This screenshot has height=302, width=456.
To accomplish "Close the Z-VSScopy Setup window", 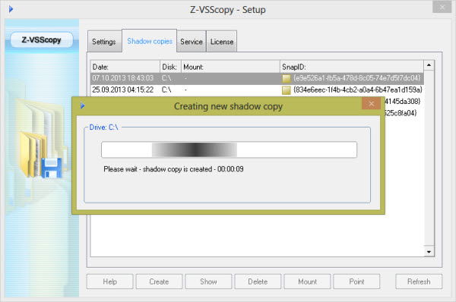I will (442, 7).
